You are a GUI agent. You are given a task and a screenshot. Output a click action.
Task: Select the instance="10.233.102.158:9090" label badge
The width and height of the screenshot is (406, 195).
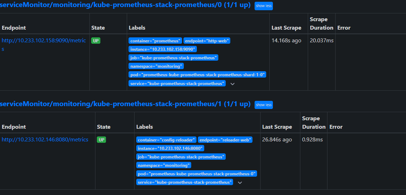163,49
